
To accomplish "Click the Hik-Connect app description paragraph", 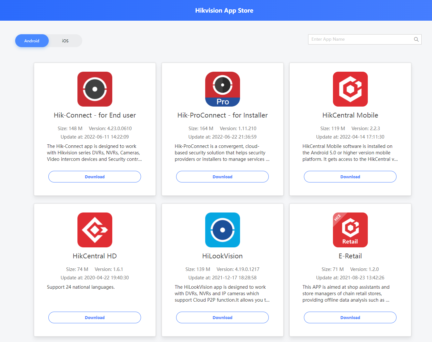I will pos(94,153).
